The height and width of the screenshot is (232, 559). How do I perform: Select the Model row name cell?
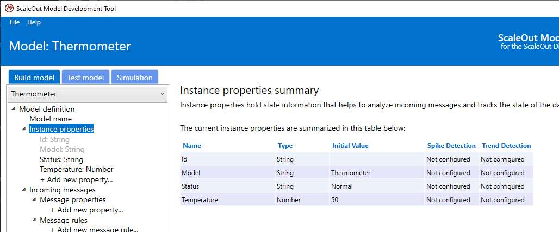pyautogui.click(x=227, y=173)
